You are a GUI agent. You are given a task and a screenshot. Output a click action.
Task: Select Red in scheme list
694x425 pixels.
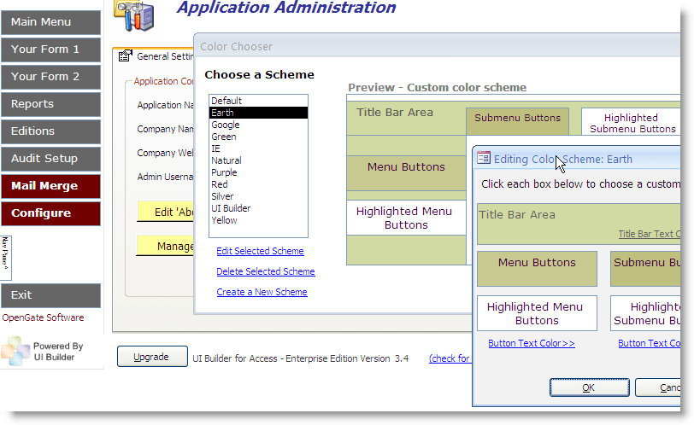point(258,184)
